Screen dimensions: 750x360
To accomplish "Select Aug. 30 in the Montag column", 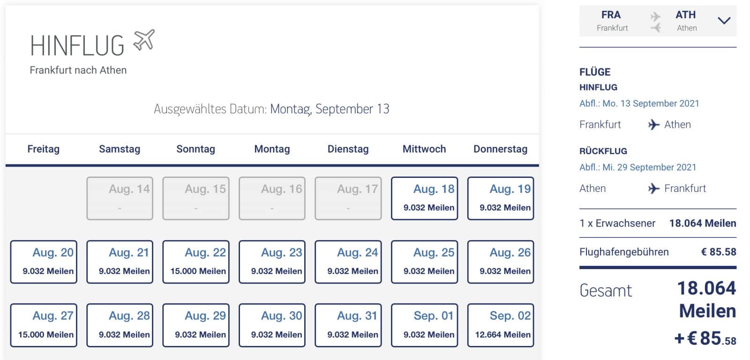I will coord(272,325).
